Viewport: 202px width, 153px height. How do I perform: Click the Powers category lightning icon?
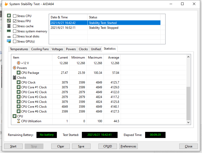click(15, 68)
